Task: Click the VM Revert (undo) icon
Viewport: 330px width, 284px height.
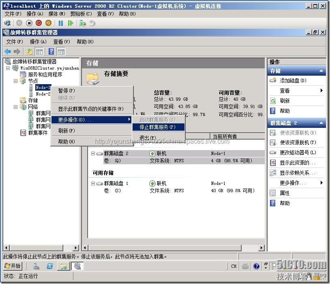Action: coord(92,23)
